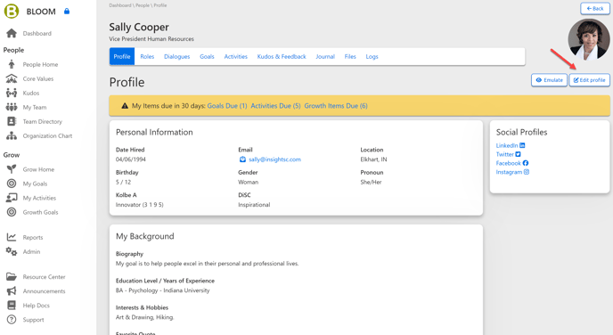Click the location value Elkhart, IN

373,159
